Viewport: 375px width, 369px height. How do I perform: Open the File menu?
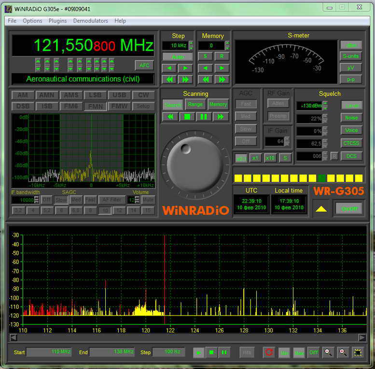[12, 21]
